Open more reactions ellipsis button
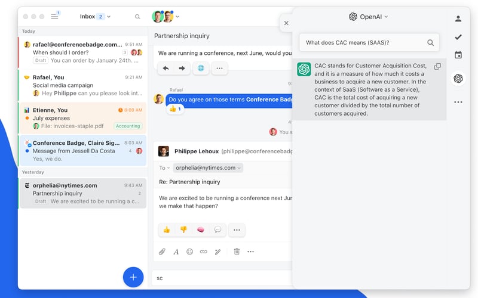 pos(237,230)
